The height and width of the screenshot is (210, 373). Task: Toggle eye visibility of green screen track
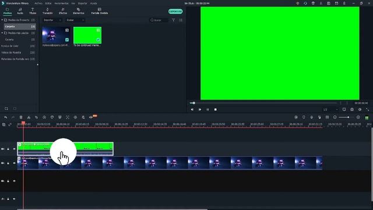click(x=14, y=149)
